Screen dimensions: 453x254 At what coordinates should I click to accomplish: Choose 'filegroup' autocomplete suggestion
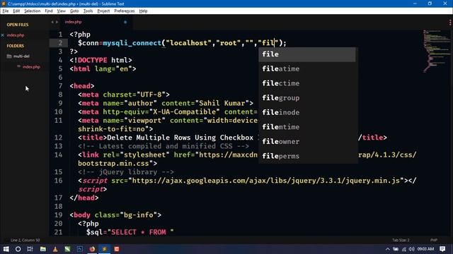[307, 98]
